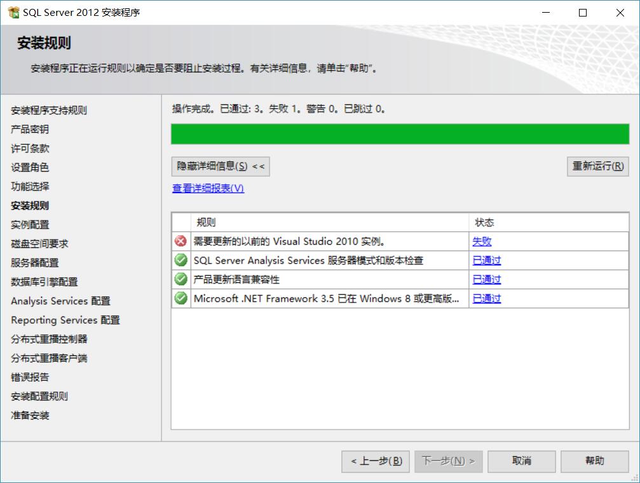Select the current 安装规则 step in sidebar
This screenshot has width=640, height=483.
pyautogui.click(x=30, y=206)
